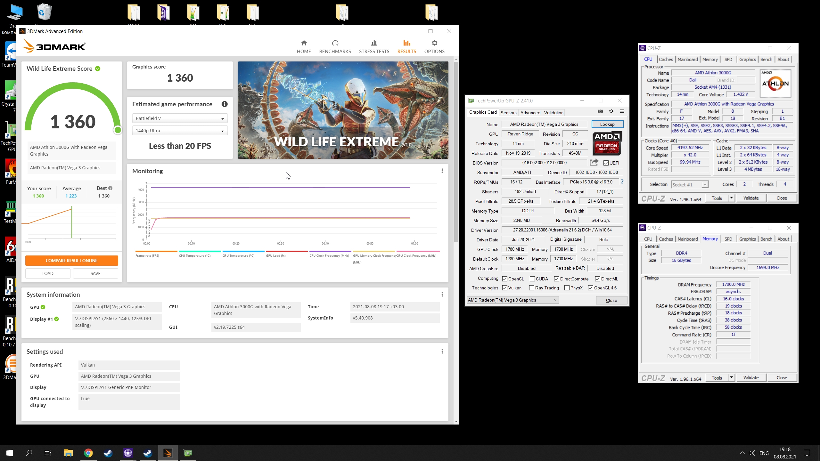Open Task View on the taskbar
Screen dimensions: 820x461
(x=48, y=453)
